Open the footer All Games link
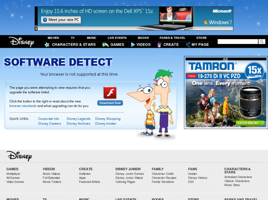Screen dimensions: 268x200 click(13, 178)
